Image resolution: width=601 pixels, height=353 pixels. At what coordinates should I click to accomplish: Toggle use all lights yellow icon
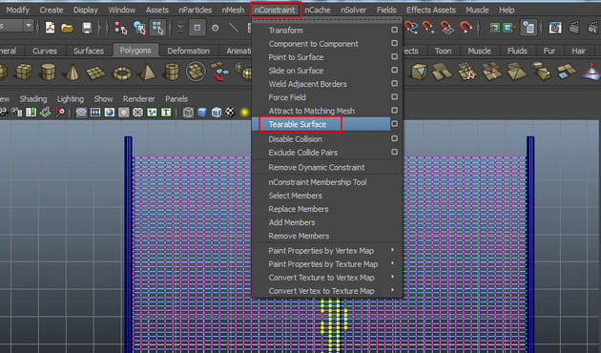click(x=244, y=113)
